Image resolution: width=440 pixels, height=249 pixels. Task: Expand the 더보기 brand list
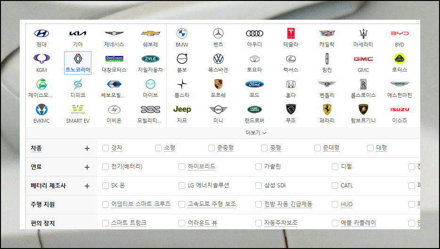click(x=256, y=132)
